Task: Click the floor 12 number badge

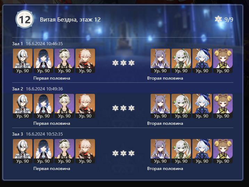Action: coord(25,19)
